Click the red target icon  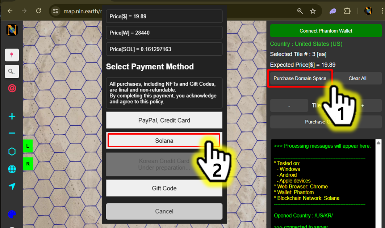tap(12, 88)
